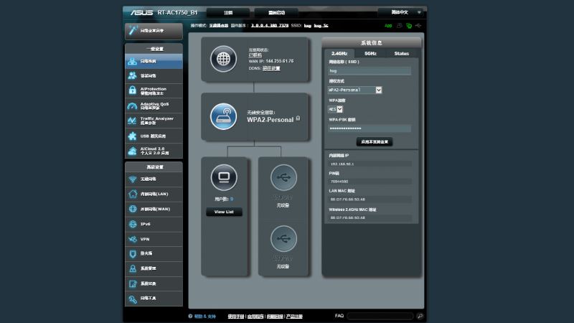Open VPN settings
Image resolution: width=574 pixels, height=323 pixels.
point(154,239)
